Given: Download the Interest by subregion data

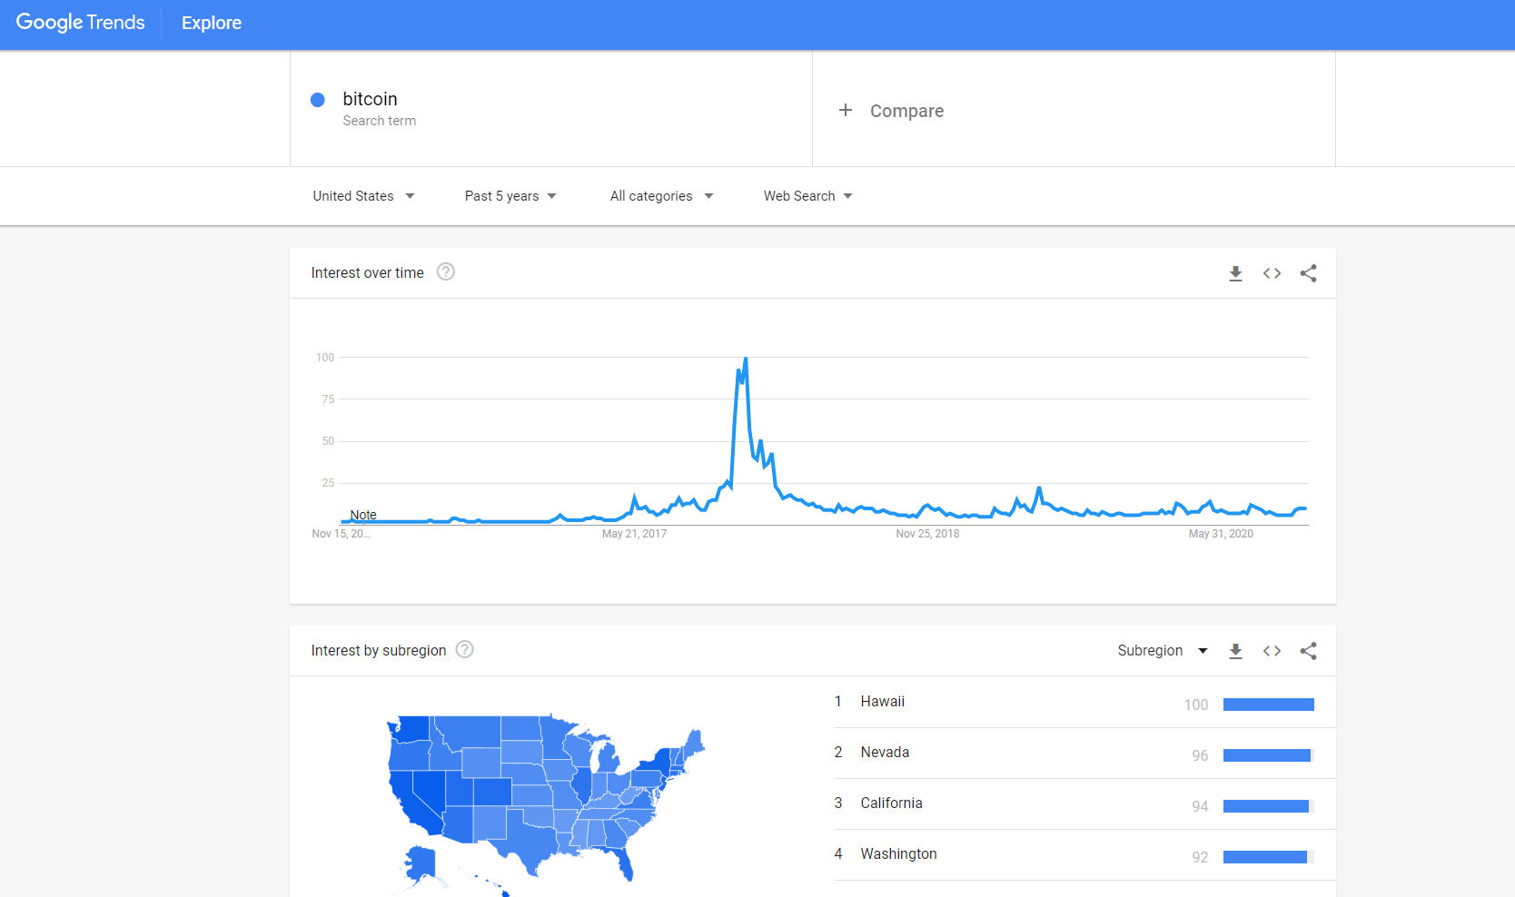Looking at the screenshot, I should (1235, 651).
